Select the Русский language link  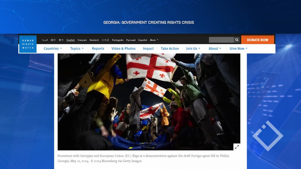click(x=131, y=40)
